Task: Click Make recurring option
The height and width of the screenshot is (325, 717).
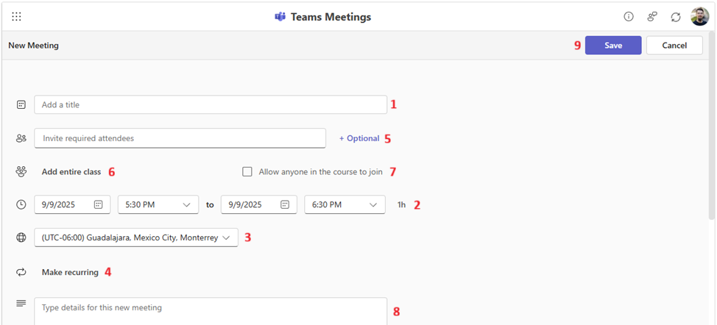Action: [x=70, y=272]
